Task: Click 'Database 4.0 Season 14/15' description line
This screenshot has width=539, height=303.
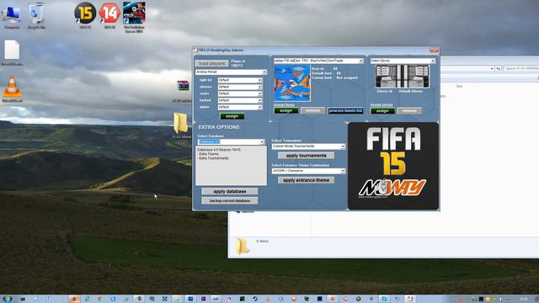Action: 219,150
